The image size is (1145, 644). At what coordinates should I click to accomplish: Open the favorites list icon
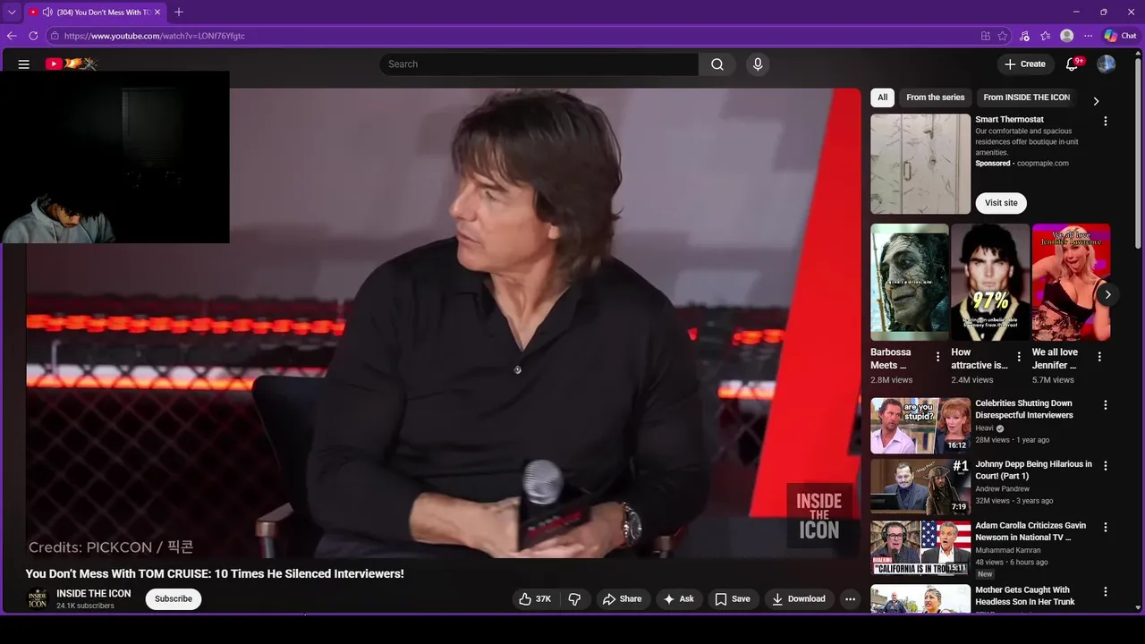click(x=1045, y=36)
